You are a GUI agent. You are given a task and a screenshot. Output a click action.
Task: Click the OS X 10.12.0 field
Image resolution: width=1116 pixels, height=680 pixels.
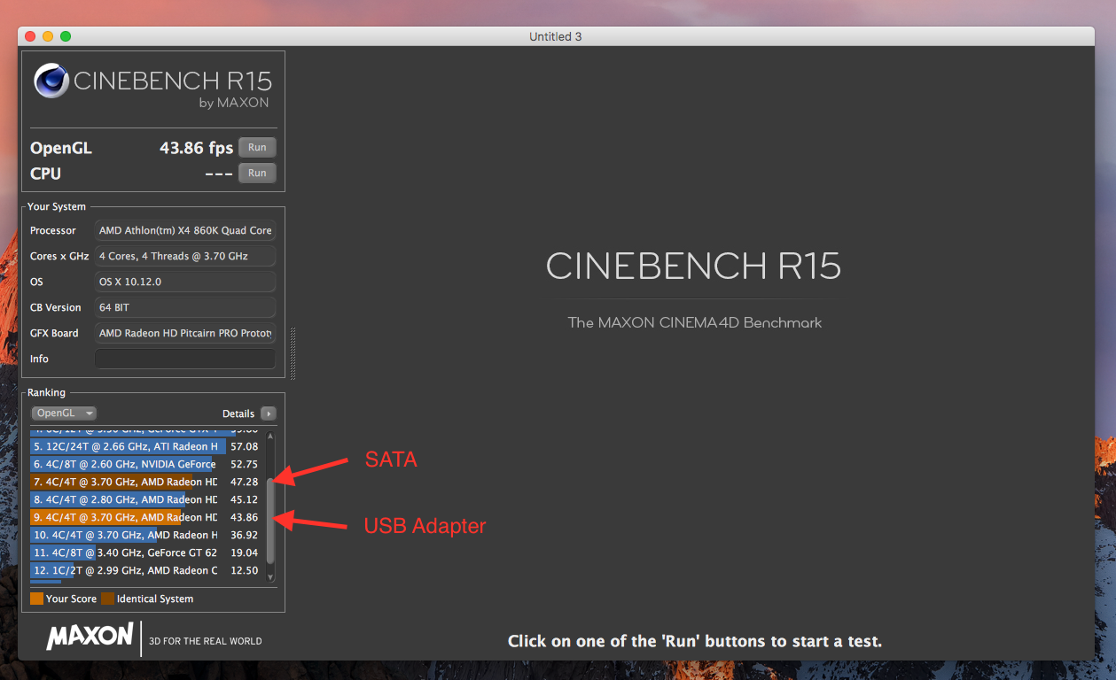pos(185,282)
